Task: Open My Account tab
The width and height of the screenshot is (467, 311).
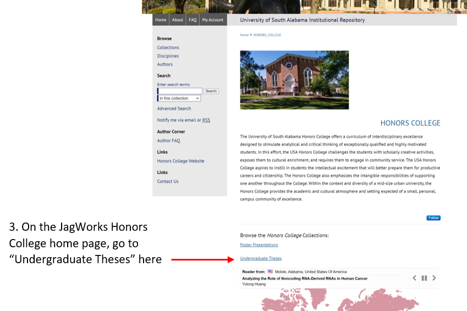Action: (x=212, y=20)
